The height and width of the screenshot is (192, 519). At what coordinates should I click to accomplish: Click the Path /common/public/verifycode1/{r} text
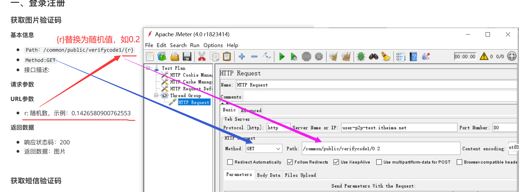(x=80, y=50)
